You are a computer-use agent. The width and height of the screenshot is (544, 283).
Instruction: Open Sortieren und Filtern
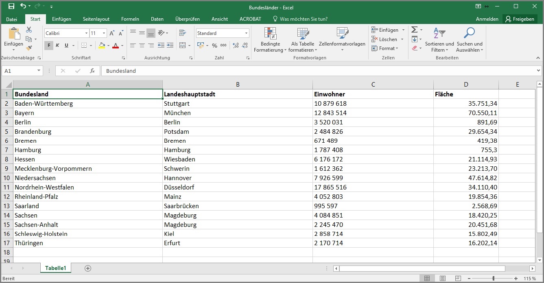click(439, 39)
